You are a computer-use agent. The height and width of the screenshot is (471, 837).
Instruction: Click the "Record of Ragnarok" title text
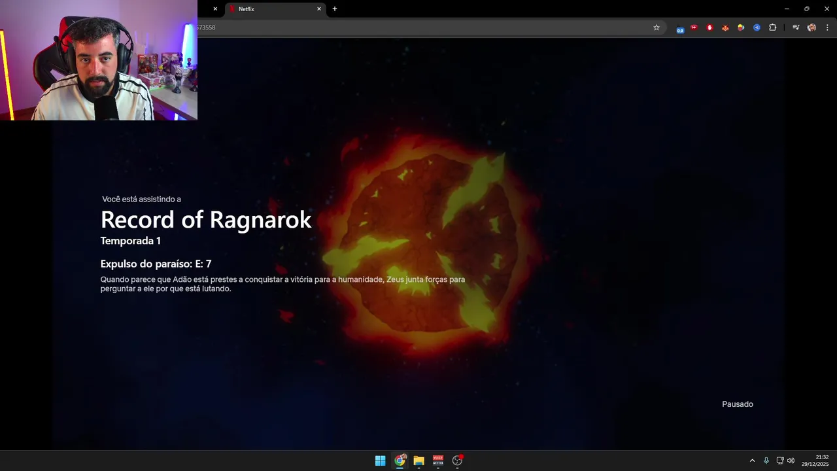coord(206,220)
